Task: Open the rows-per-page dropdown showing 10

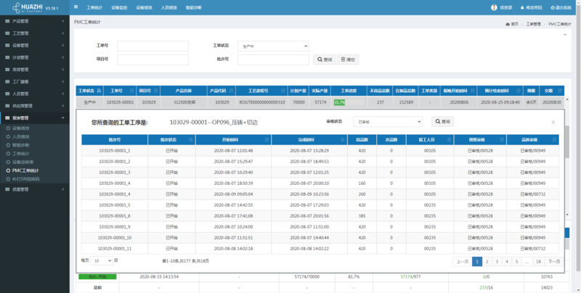Action: coord(102,260)
